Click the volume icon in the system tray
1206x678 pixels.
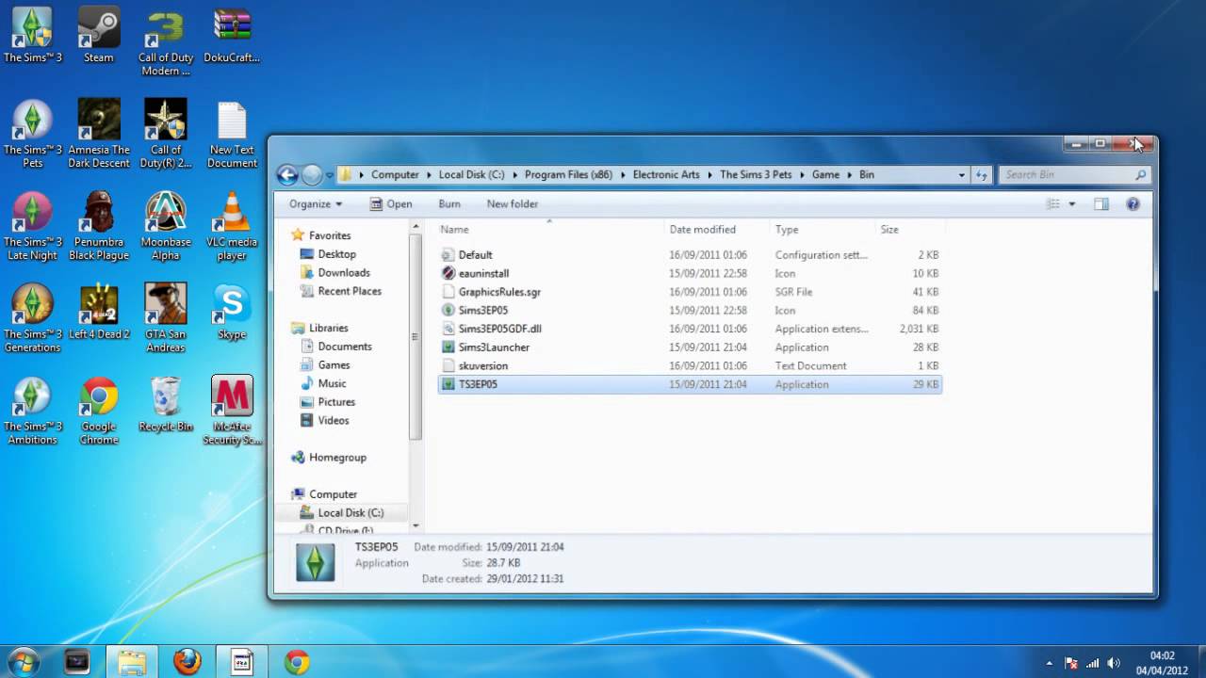[1113, 662]
